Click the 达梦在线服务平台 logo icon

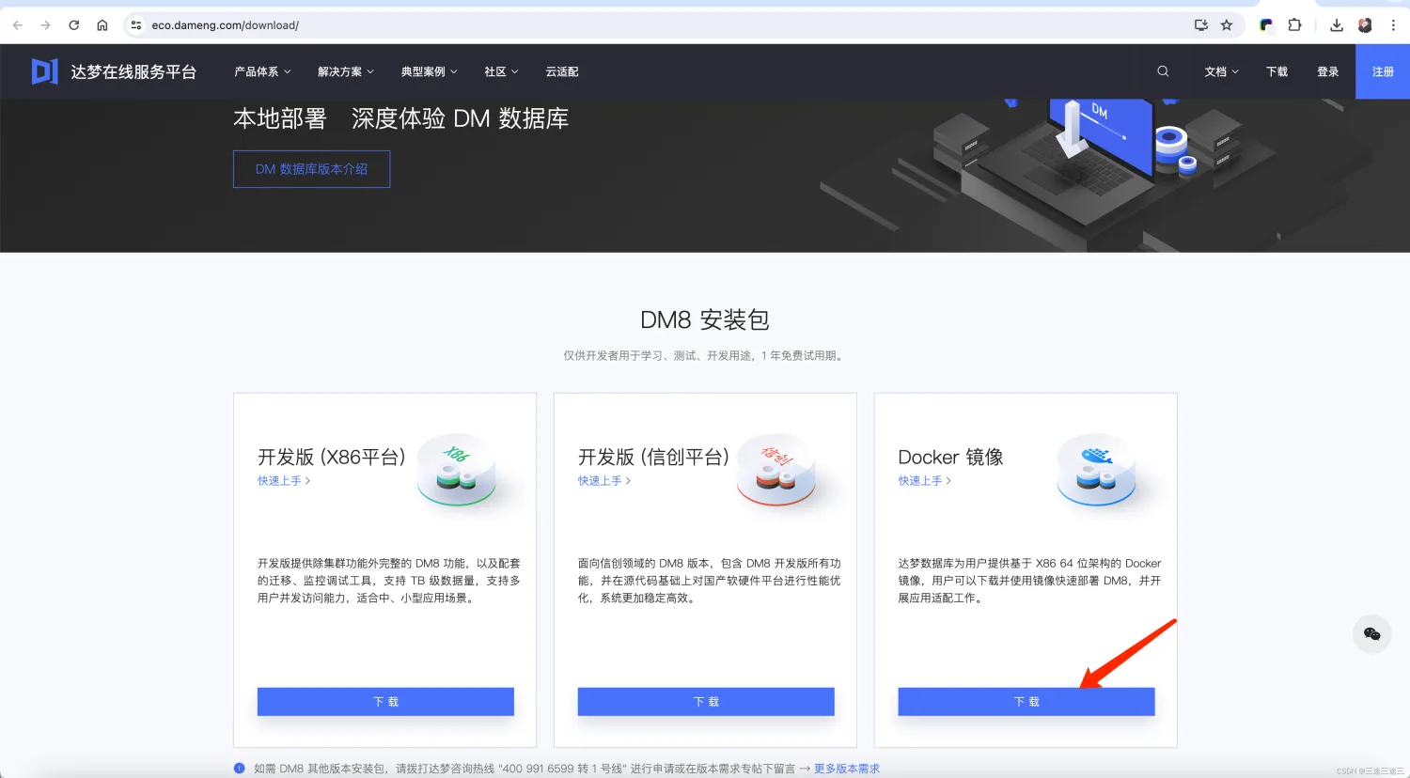pos(44,70)
